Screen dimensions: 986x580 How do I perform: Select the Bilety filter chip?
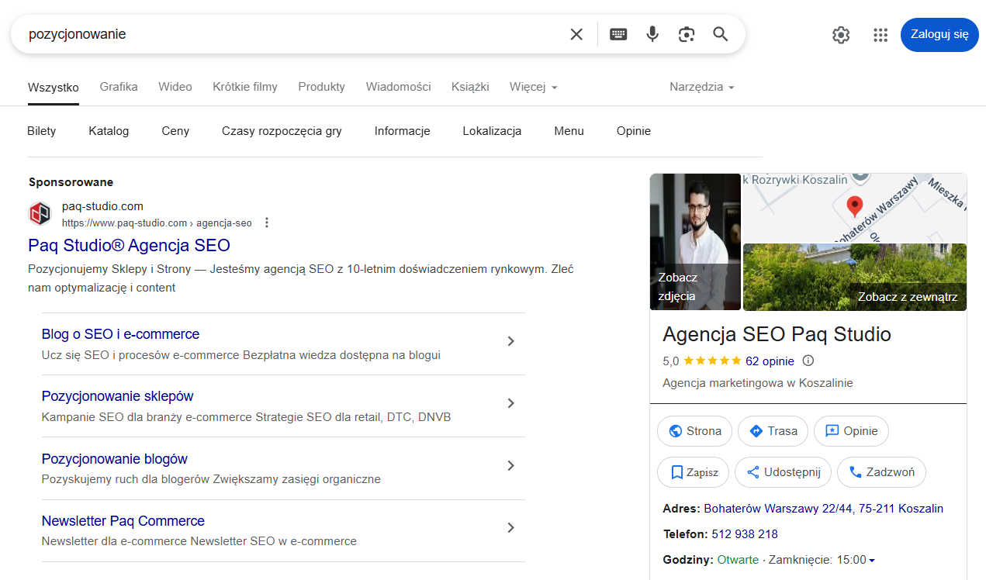[x=42, y=131]
